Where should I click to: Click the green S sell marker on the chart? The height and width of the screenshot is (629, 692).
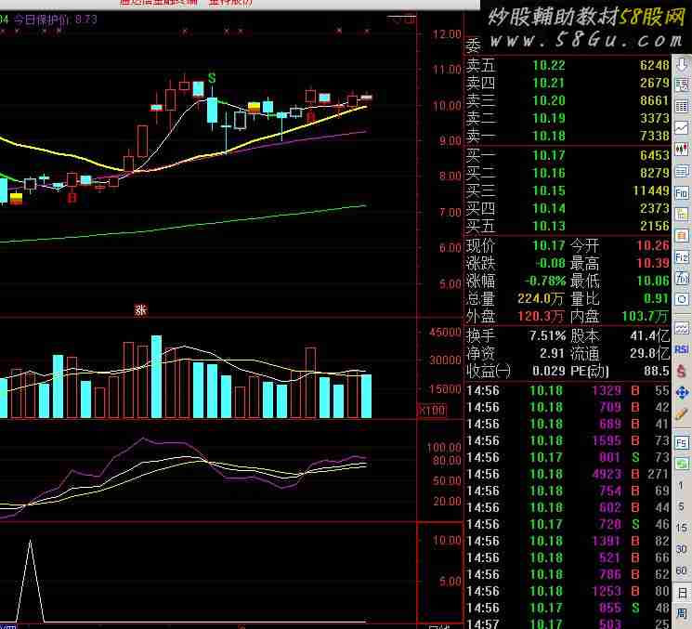coord(212,78)
